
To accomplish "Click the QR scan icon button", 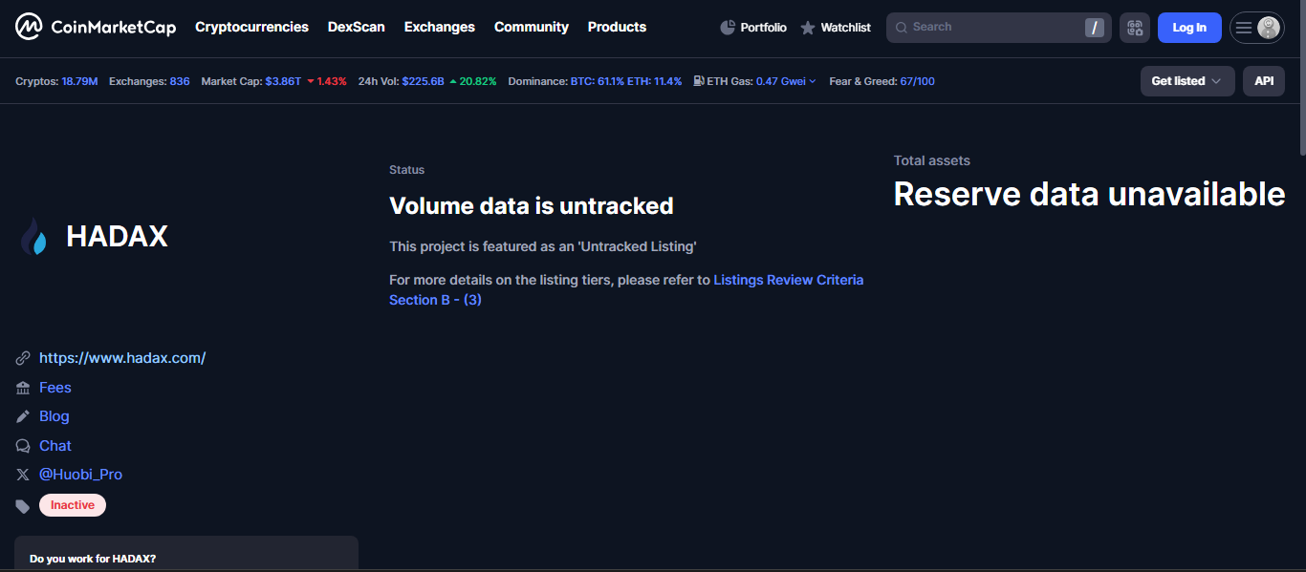I will pyautogui.click(x=1135, y=28).
